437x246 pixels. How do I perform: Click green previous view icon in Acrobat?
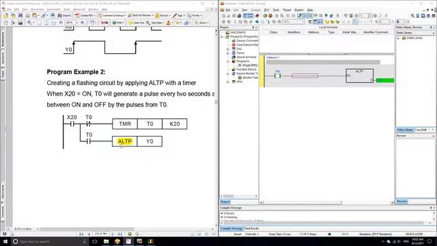tap(130, 234)
